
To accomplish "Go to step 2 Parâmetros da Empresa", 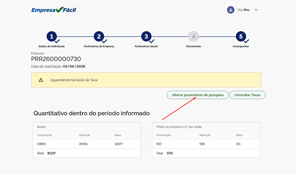I will coord(99,37).
